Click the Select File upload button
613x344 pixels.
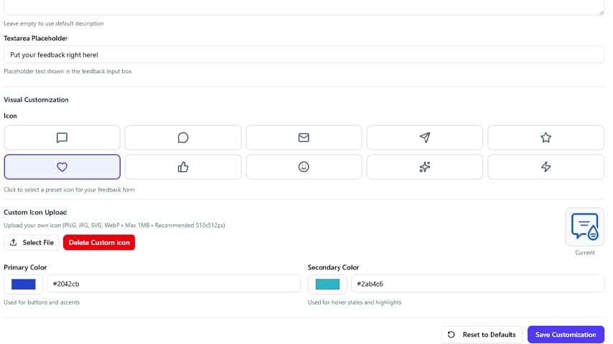point(32,243)
